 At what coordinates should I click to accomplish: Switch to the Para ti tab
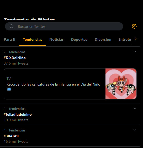click(9, 39)
